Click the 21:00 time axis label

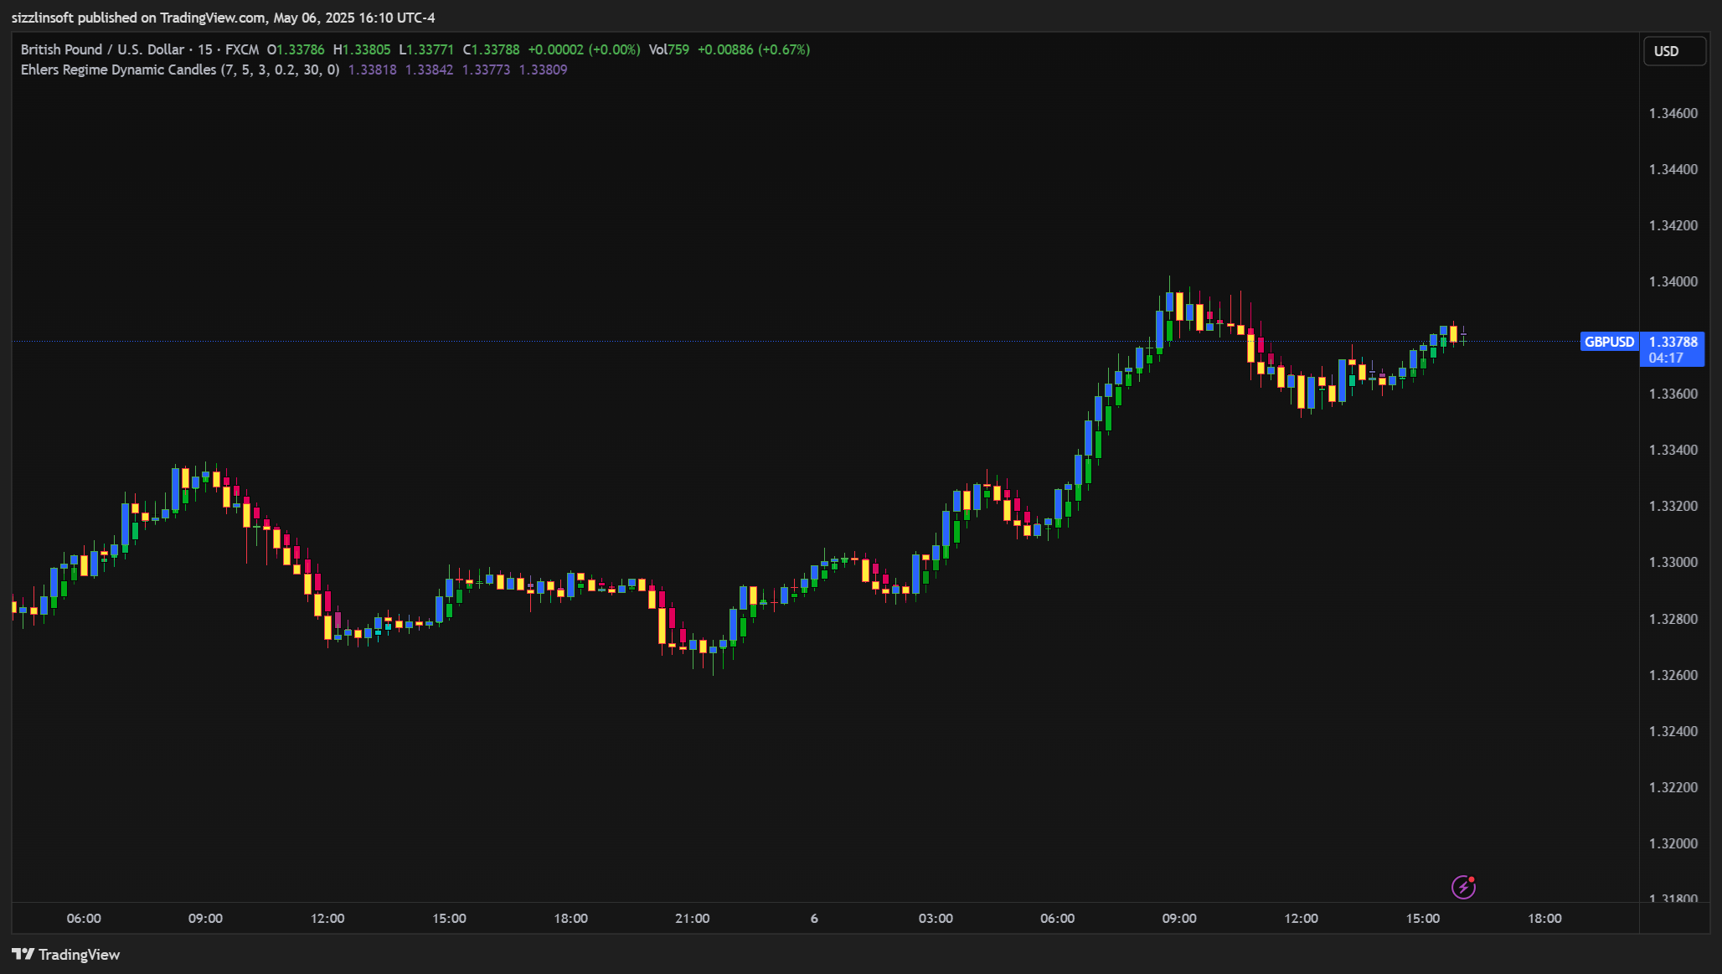pos(693,919)
